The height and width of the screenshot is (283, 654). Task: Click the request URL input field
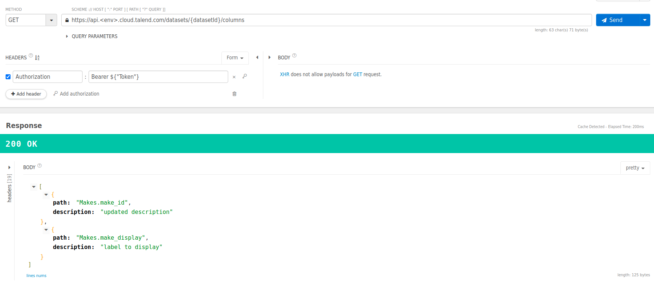point(326,20)
